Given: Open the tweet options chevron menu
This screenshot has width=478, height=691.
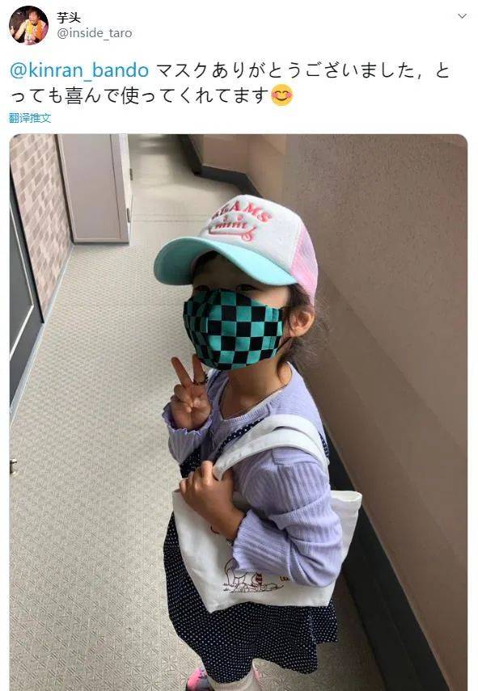Looking at the screenshot, I should 462,16.
